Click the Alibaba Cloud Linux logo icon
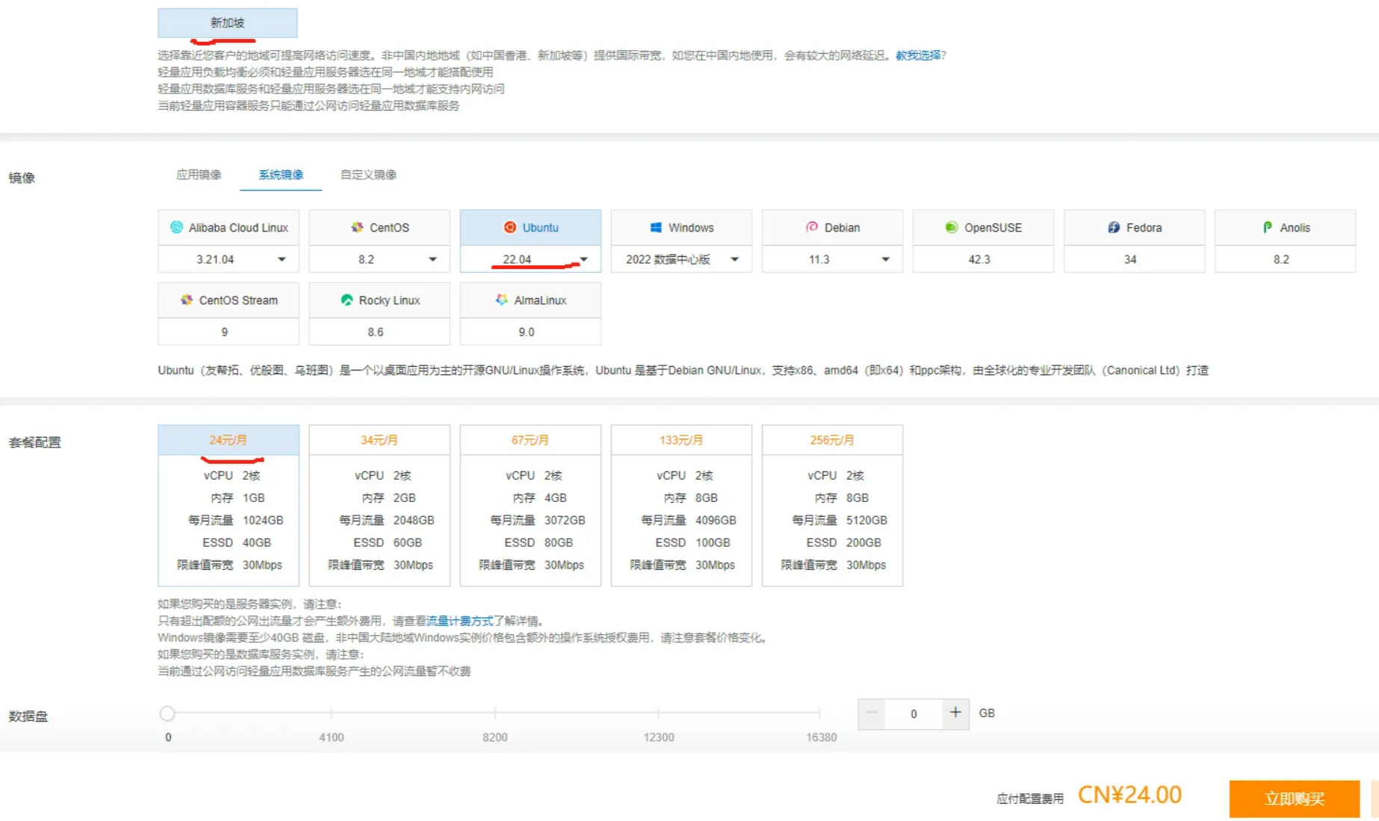 (176, 227)
